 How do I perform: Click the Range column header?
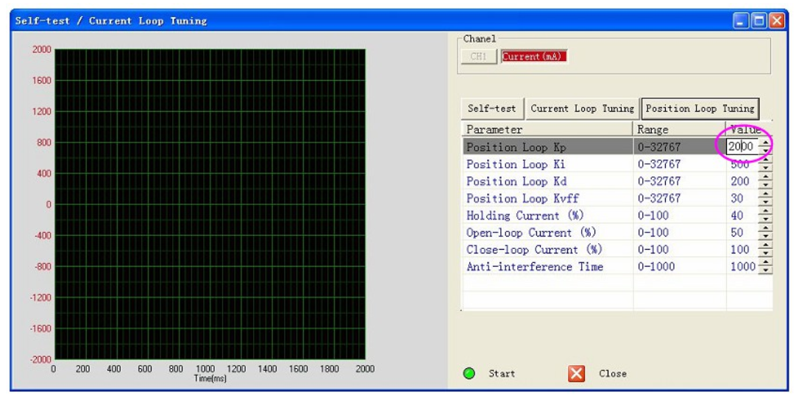click(679, 129)
